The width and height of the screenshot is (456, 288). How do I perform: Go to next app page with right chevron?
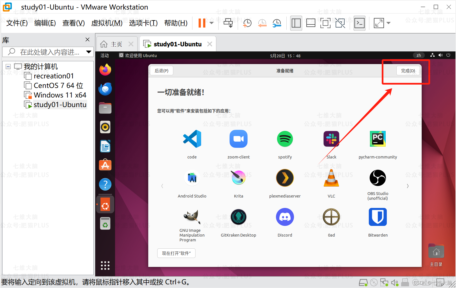[x=408, y=186]
